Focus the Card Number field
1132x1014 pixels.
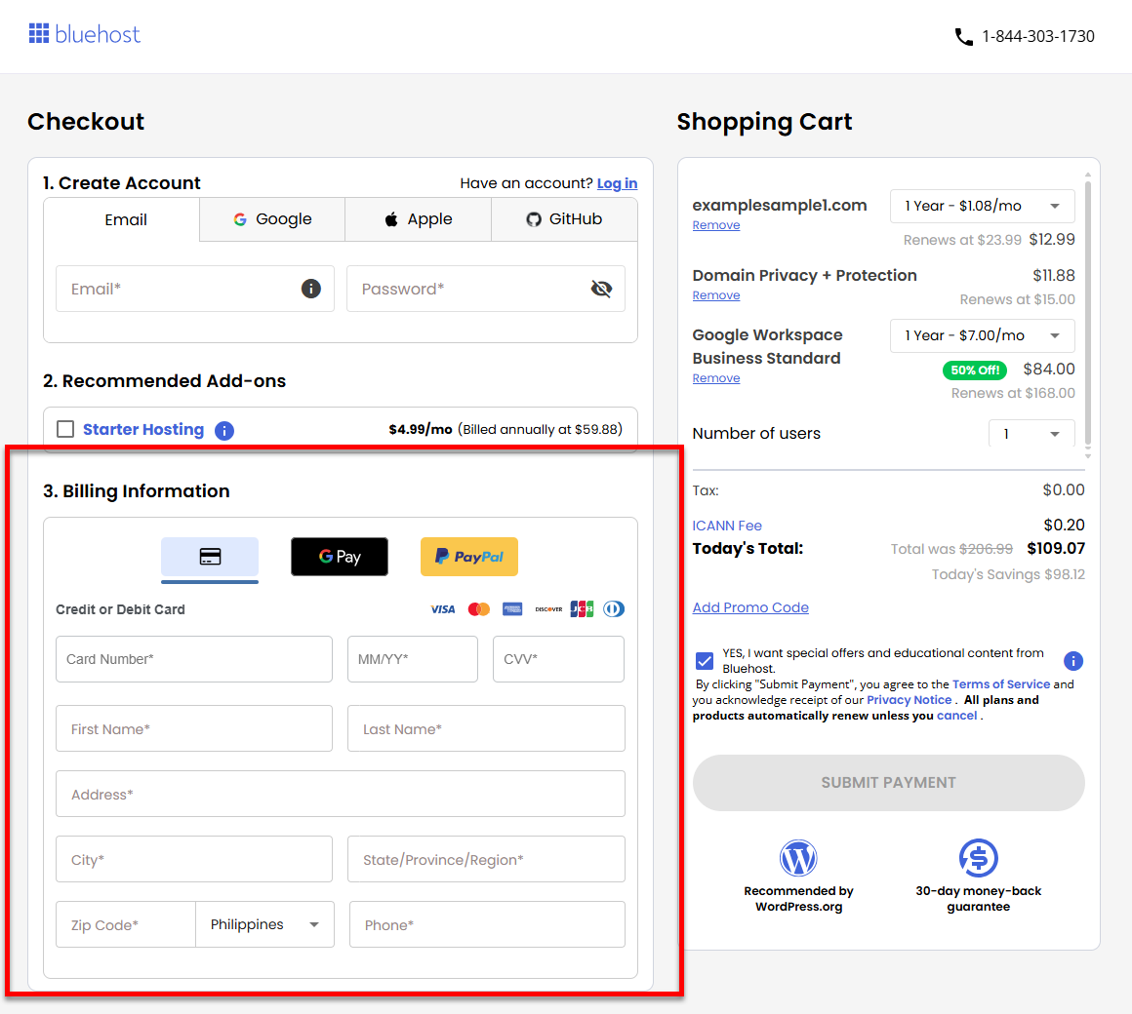pyautogui.click(x=194, y=659)
